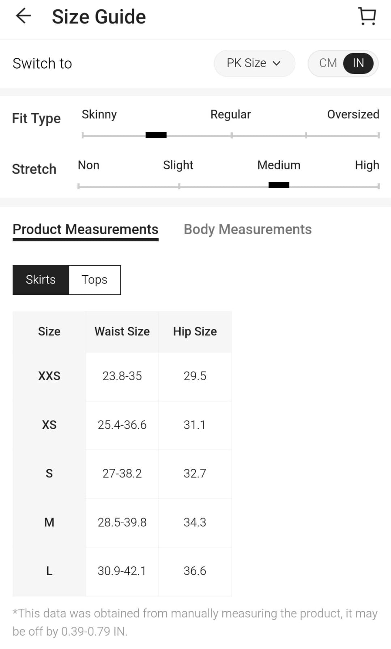Click the Stretch slider marker
Screen dimensions: 391x649
pos(279,185)
